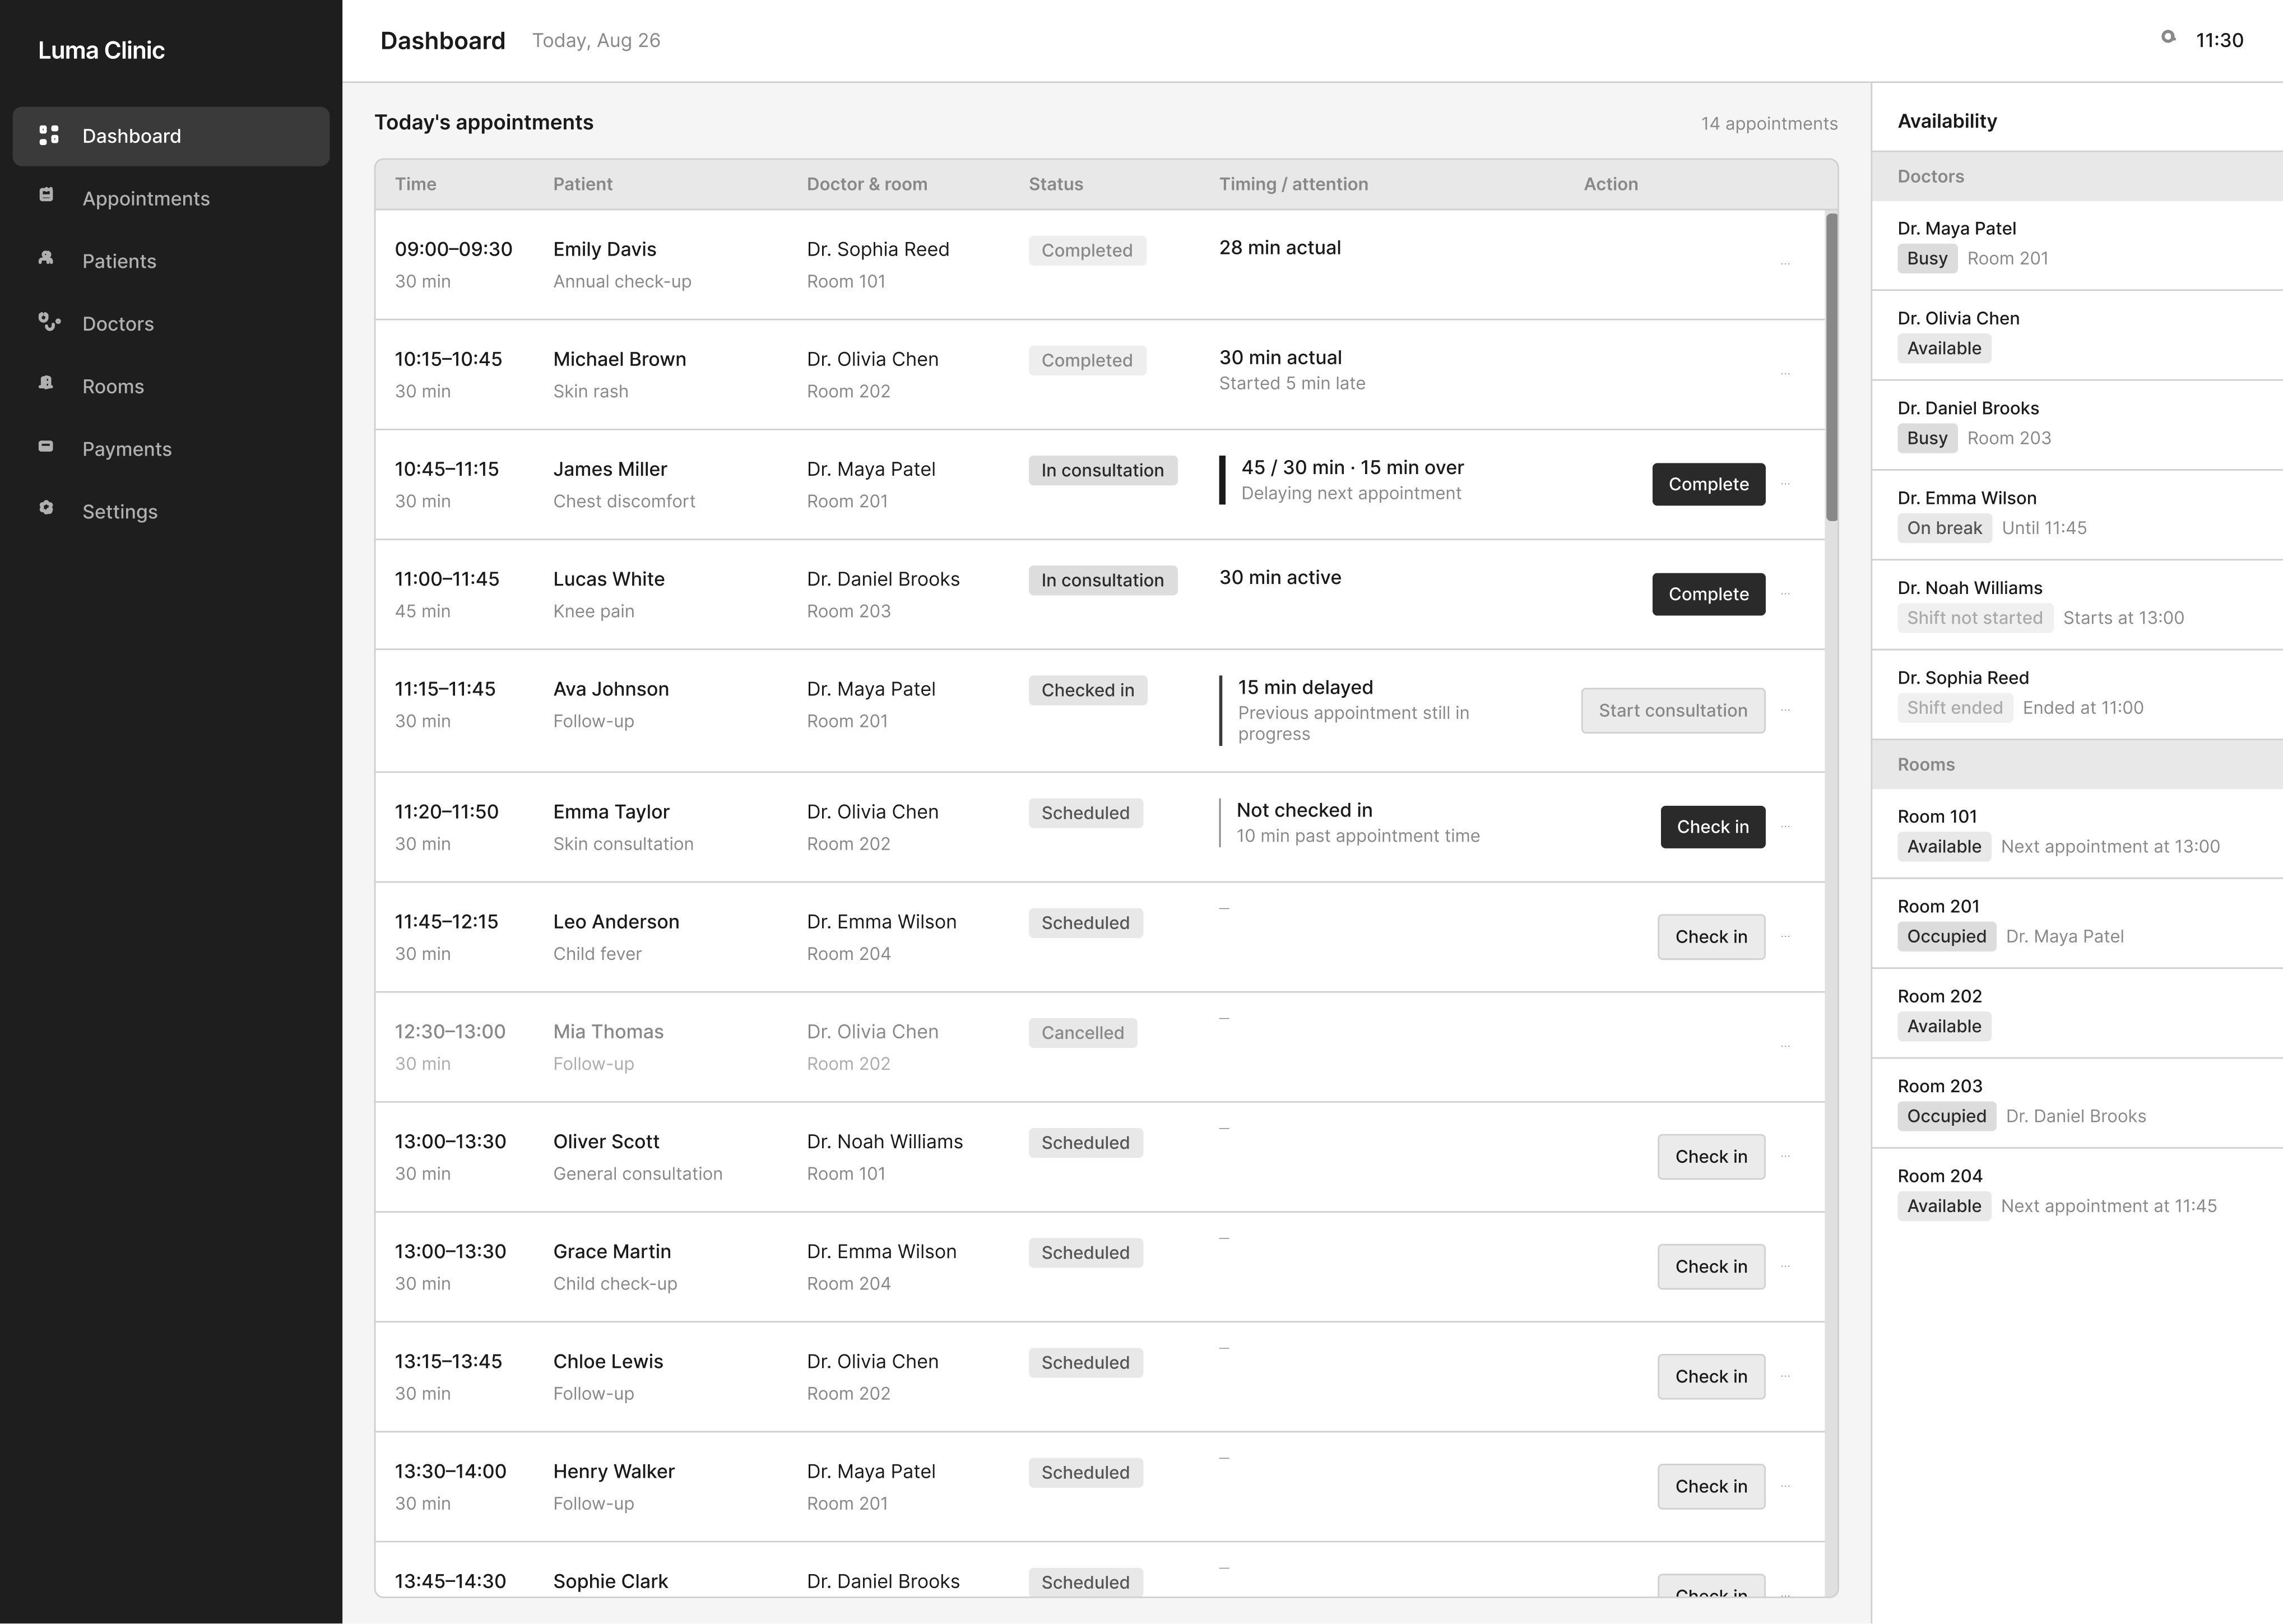This screenshot has height=1624, width=2283.
Task: Open the Rooms page from sidebar
Action: point(171,386)
